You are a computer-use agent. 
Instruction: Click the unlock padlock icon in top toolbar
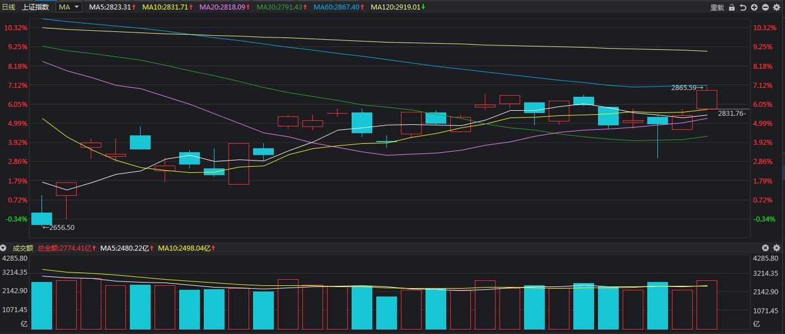coord(732,7)
